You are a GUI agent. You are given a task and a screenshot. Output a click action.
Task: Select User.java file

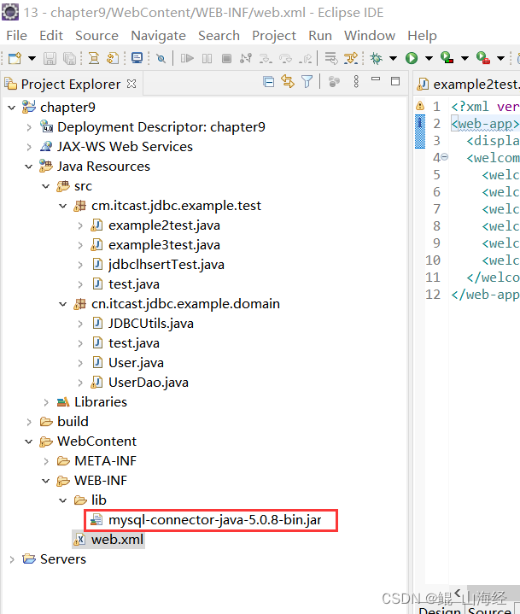[x=136, y=363]
